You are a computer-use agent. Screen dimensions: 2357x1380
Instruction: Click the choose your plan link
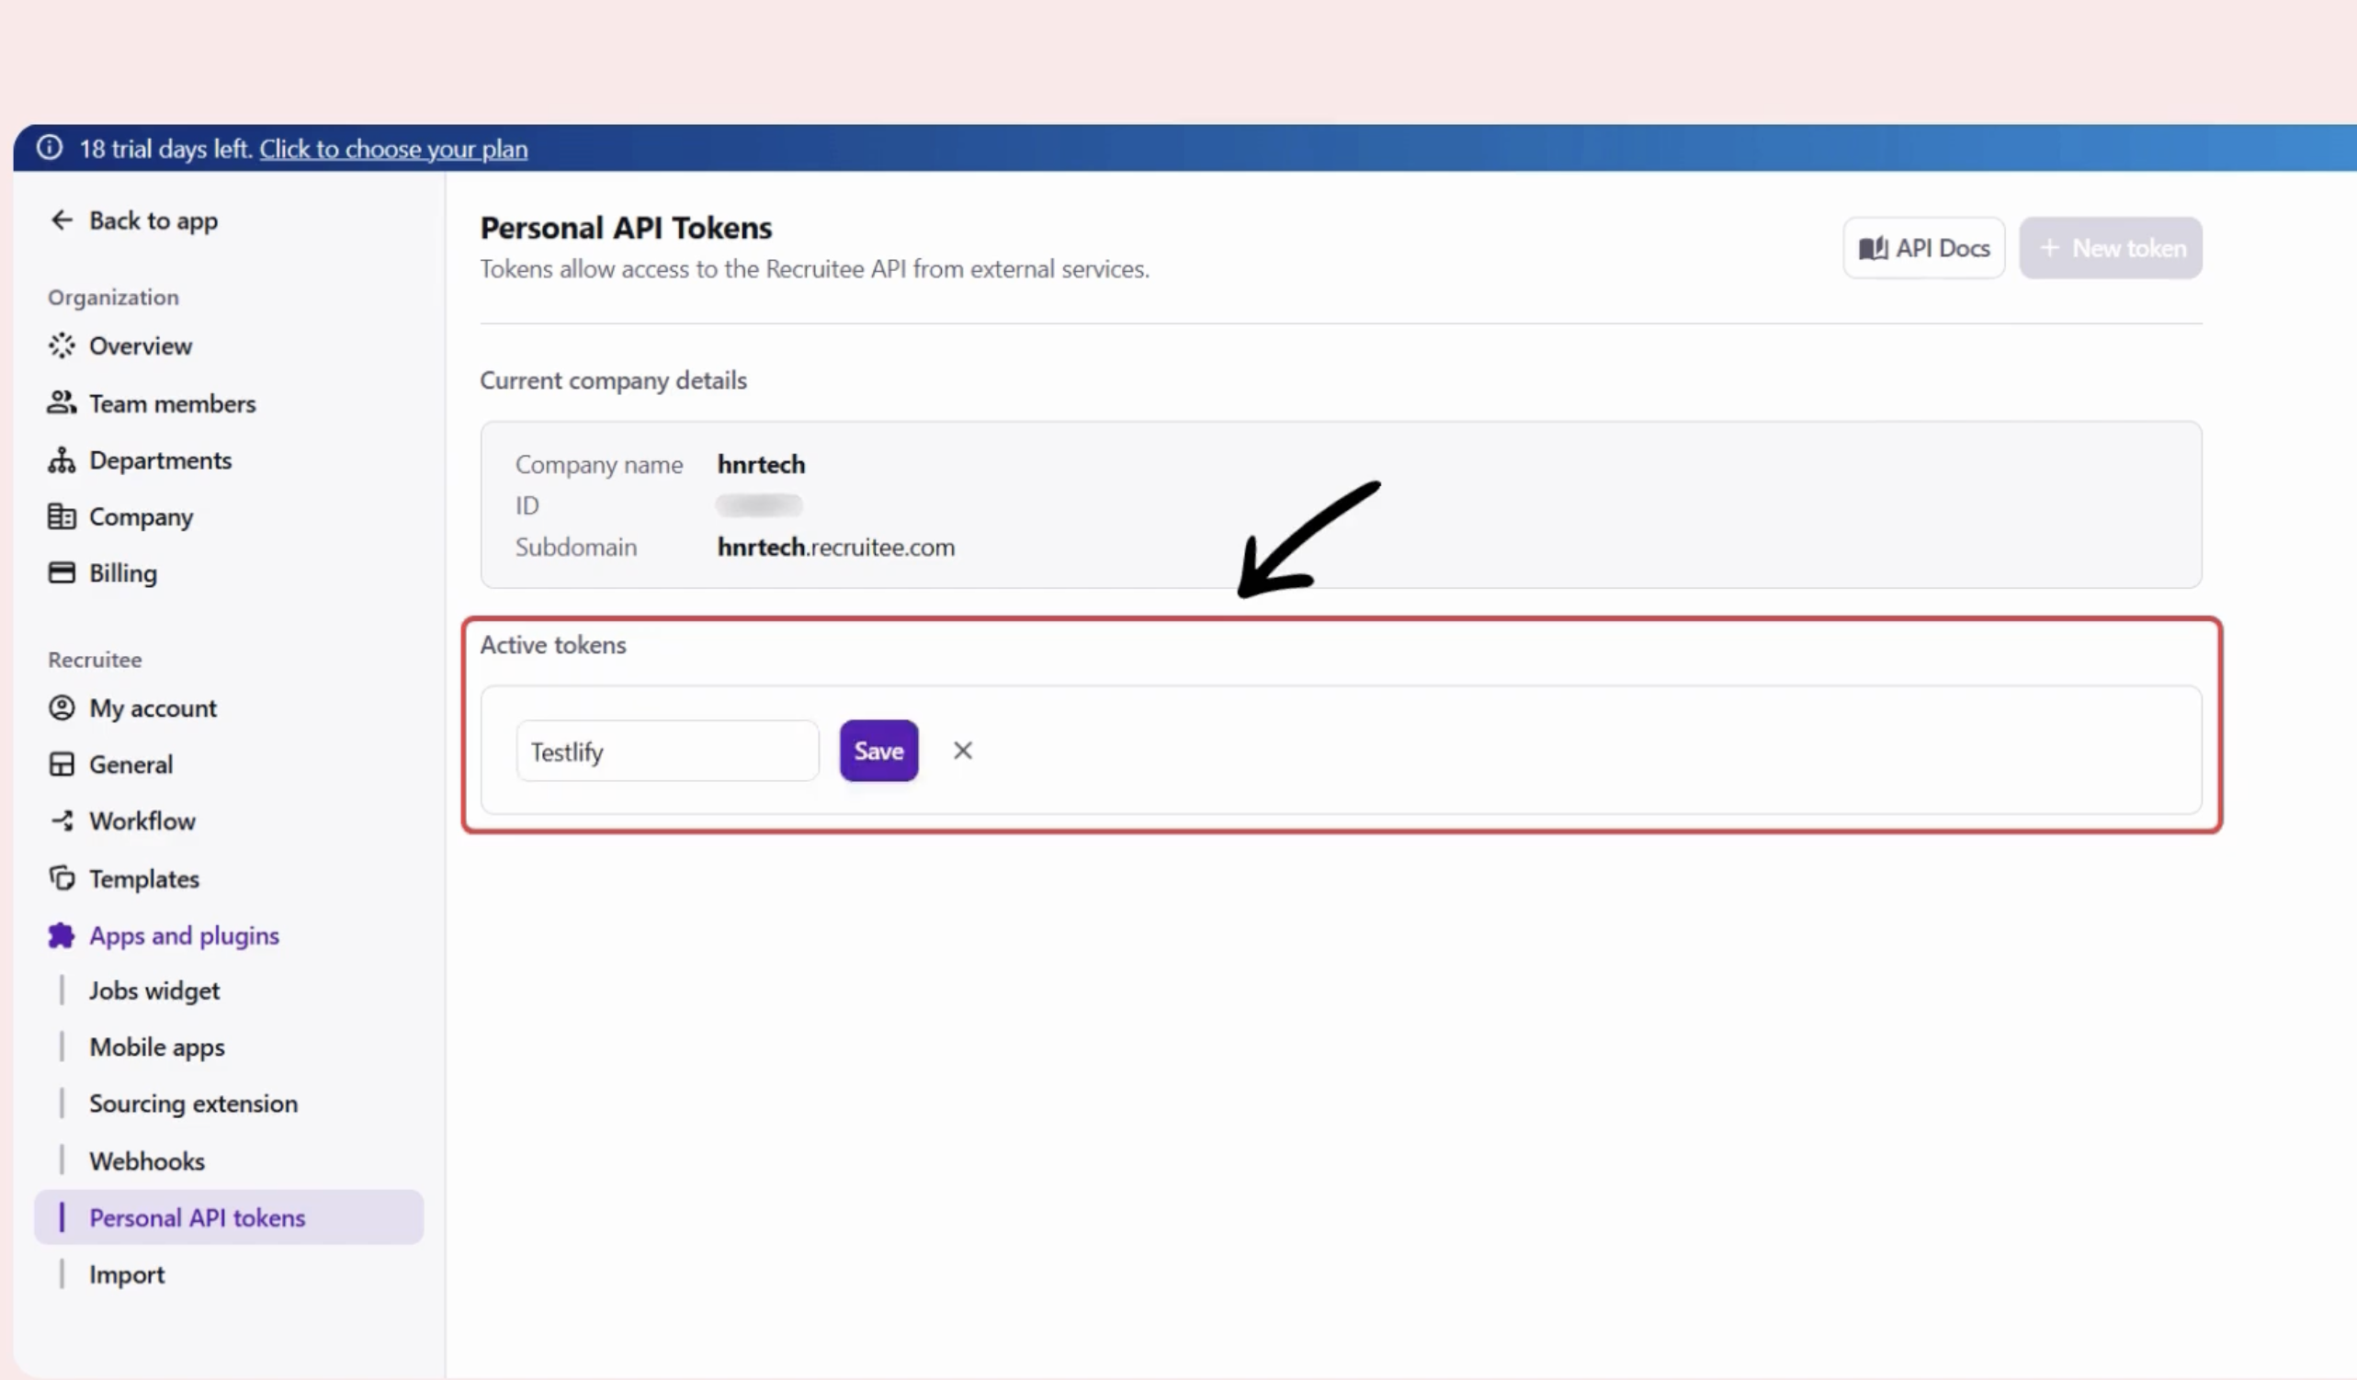(x=393, y=150)
